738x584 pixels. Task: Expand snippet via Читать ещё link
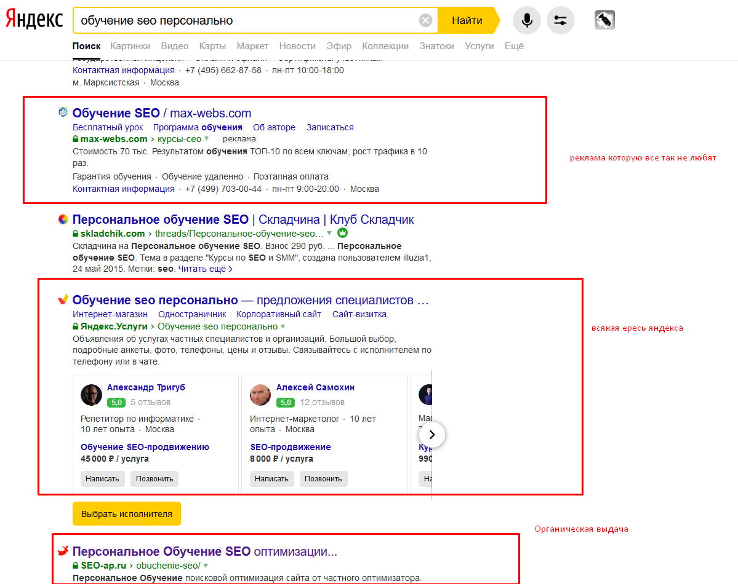tap(205, 269)
